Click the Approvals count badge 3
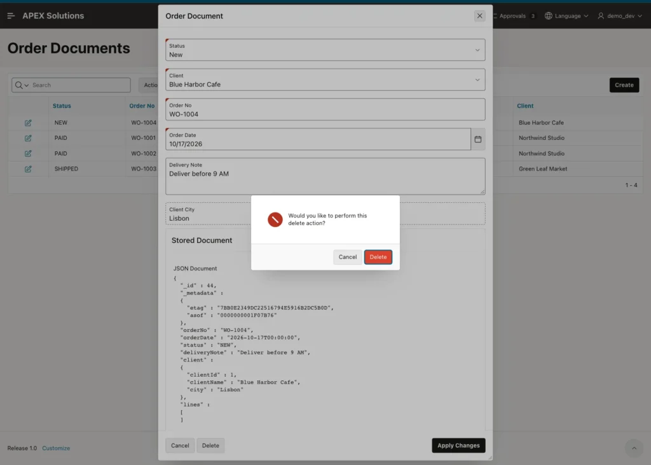This screenshot has width=651, height=465. coord(533,16)
